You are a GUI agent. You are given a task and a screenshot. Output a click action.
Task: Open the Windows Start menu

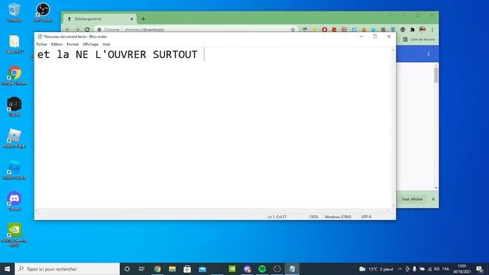[x=7, y=269]
